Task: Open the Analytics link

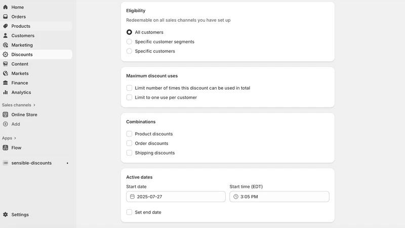Action: point(36,92)
